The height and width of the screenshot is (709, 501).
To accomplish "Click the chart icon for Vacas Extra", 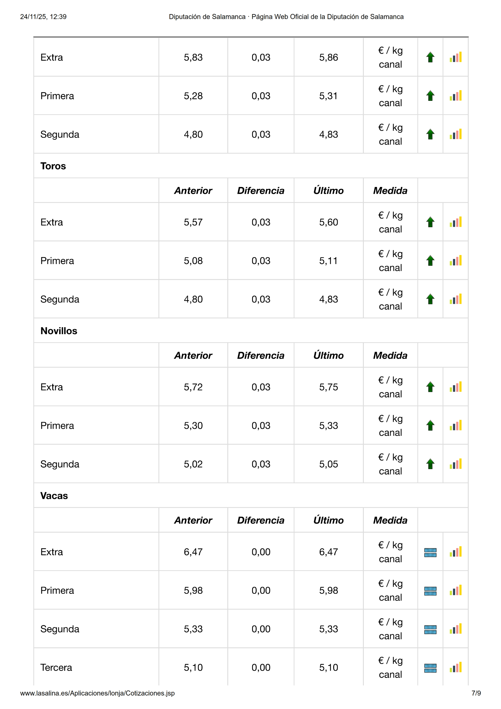I will point(456,552).
